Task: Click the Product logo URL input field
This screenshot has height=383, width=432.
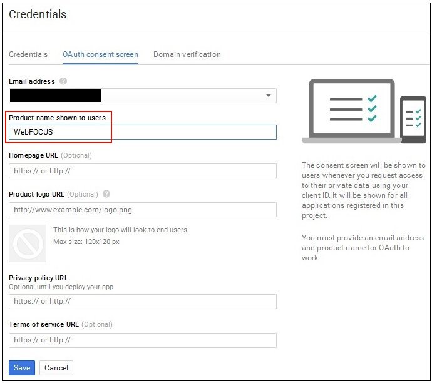Action: [x=143, y=210]
